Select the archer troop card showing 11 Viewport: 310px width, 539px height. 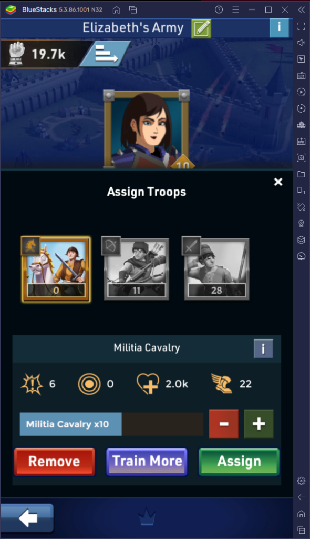coord(136,268)
